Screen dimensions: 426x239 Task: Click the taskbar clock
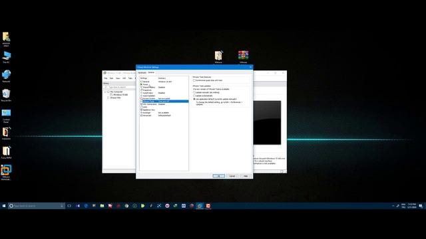coord(412,206)
